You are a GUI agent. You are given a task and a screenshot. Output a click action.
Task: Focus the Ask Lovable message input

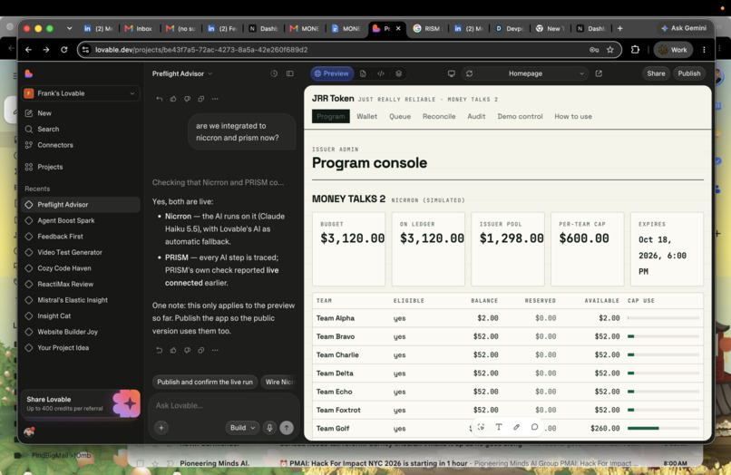coord(224,405)
